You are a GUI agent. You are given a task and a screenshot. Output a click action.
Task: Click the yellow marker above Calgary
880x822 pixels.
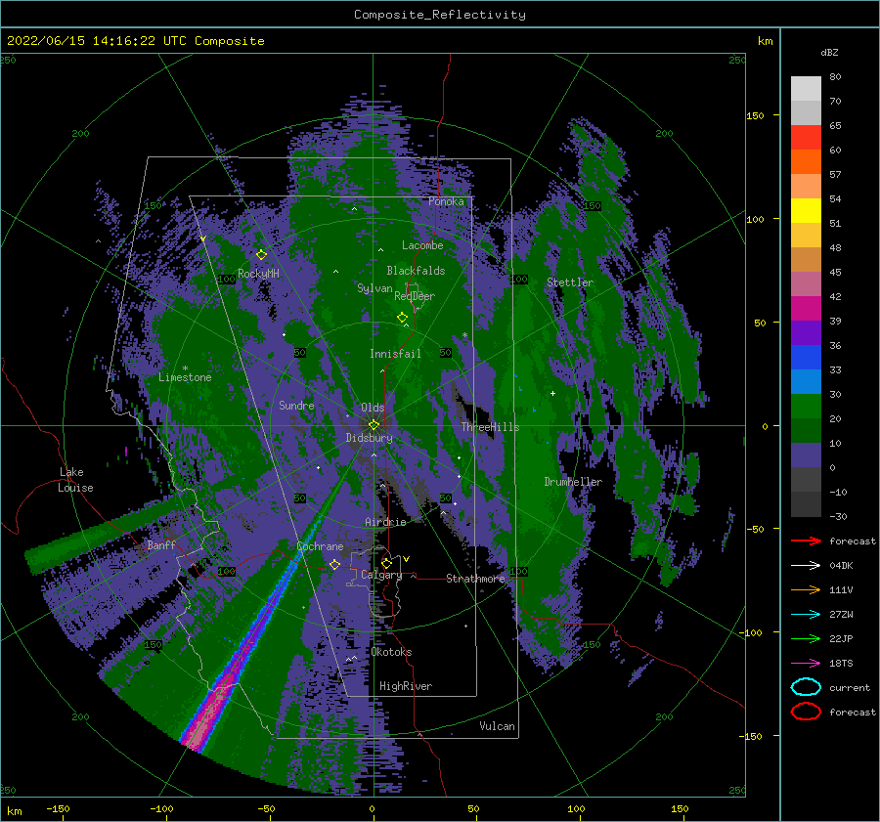386,563
